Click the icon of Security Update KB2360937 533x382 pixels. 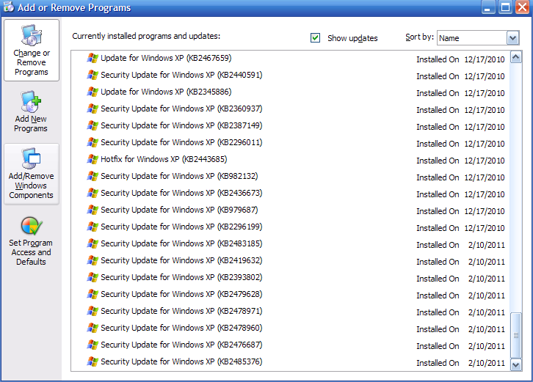click(x=92, y=109)
